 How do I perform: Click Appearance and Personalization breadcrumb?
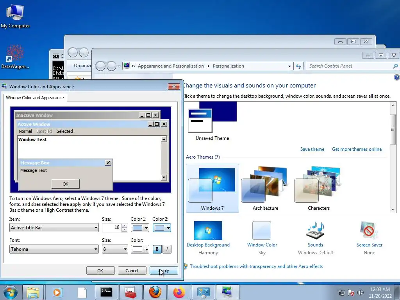click(171, 66)
